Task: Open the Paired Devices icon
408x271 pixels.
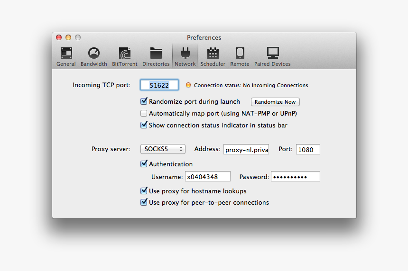Action: (x=272, y=56)
